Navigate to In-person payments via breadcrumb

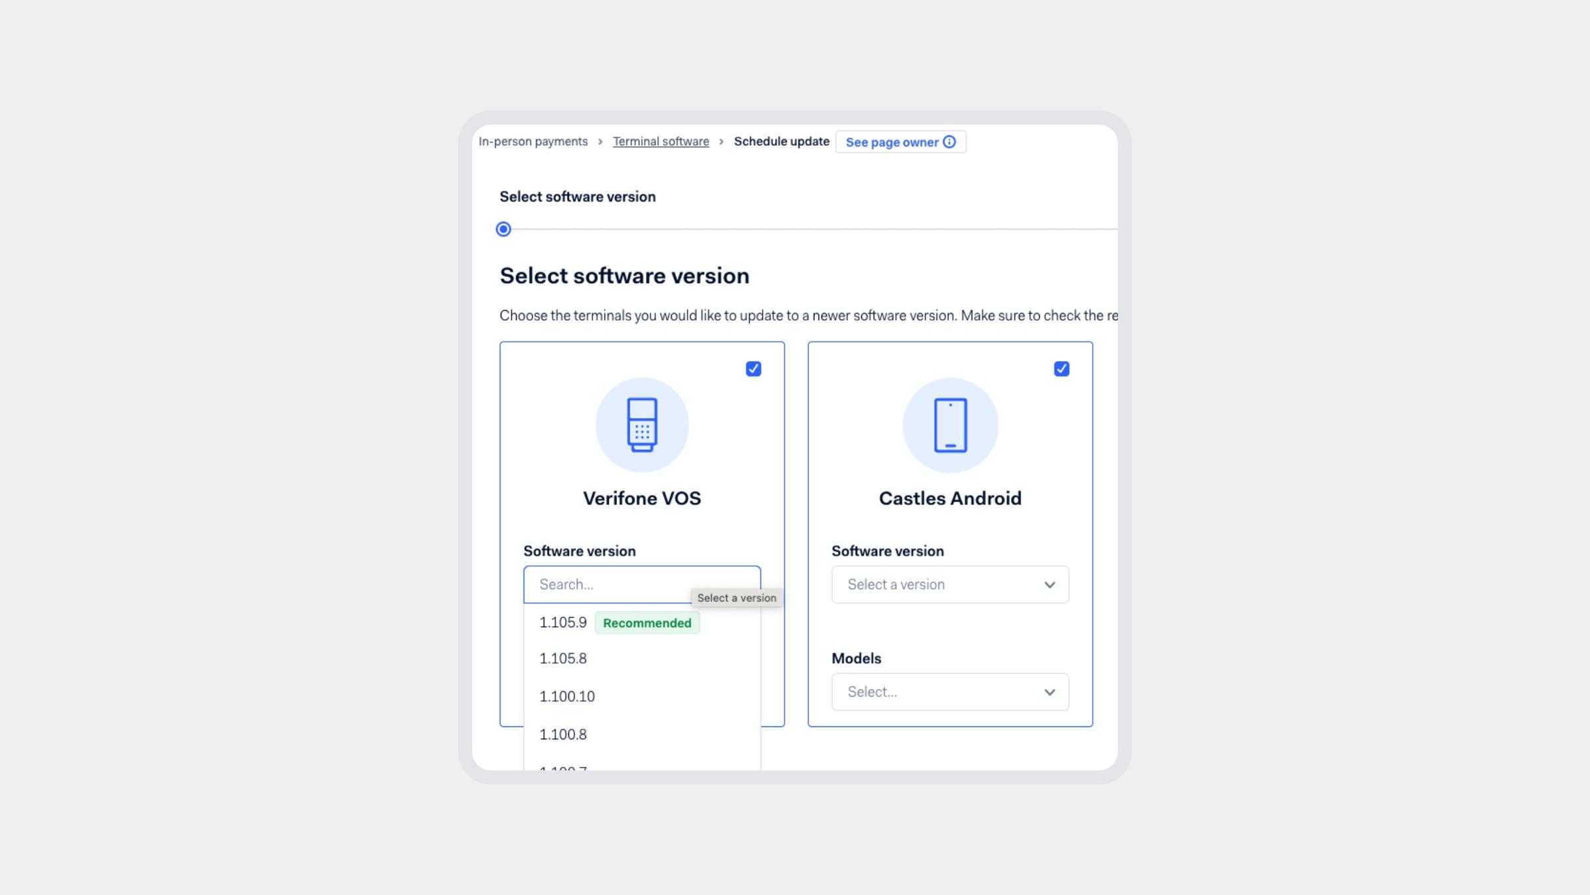click(x=533, y=141)
